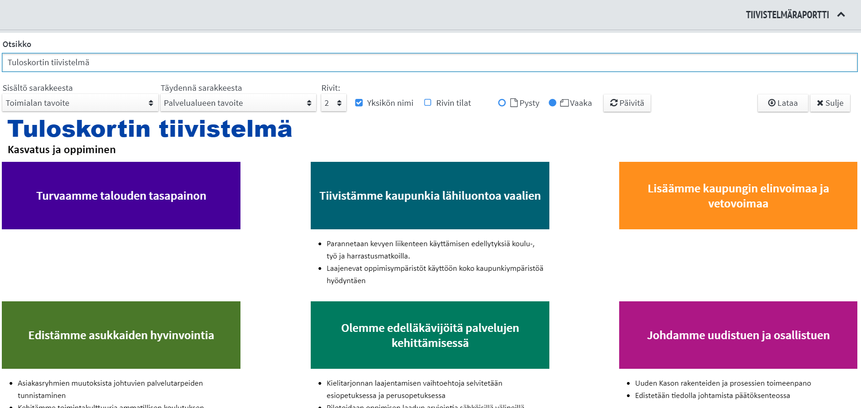Select the Vaaka orientation radio button
The width and height of the screenshot is (861, 408).
[x=553, y=103]
